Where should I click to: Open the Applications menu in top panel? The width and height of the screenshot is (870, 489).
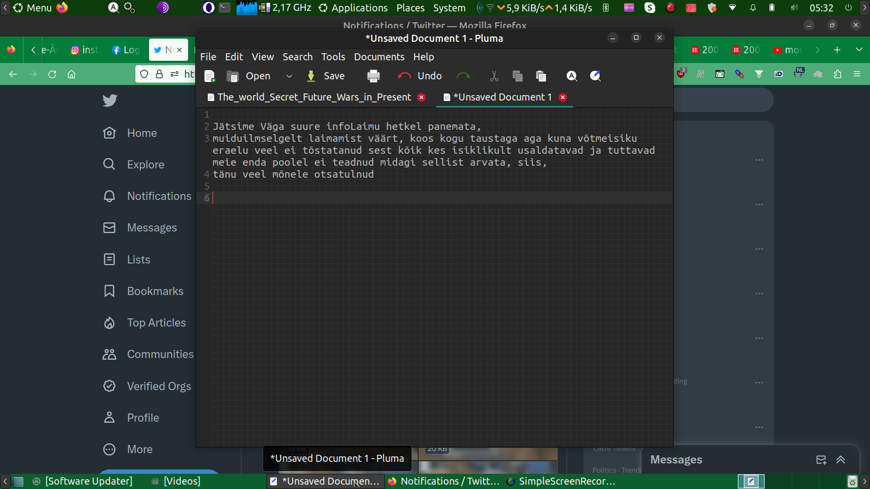[x=353, y=8]
